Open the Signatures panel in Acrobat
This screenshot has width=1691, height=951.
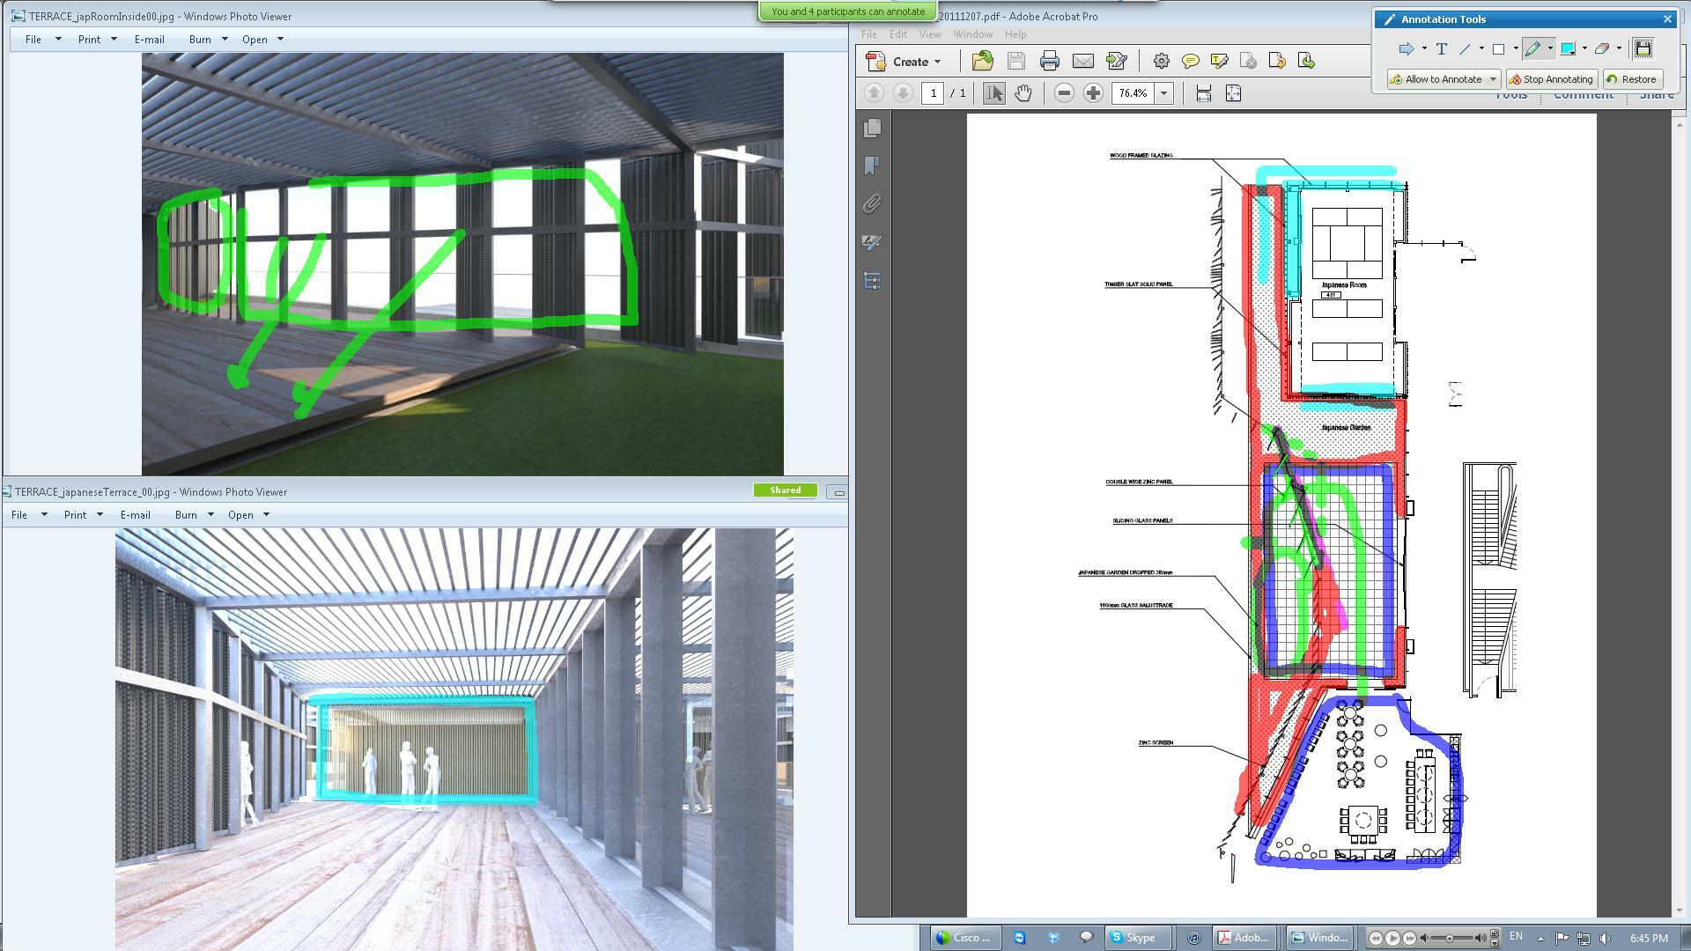[x=872, y=242]
